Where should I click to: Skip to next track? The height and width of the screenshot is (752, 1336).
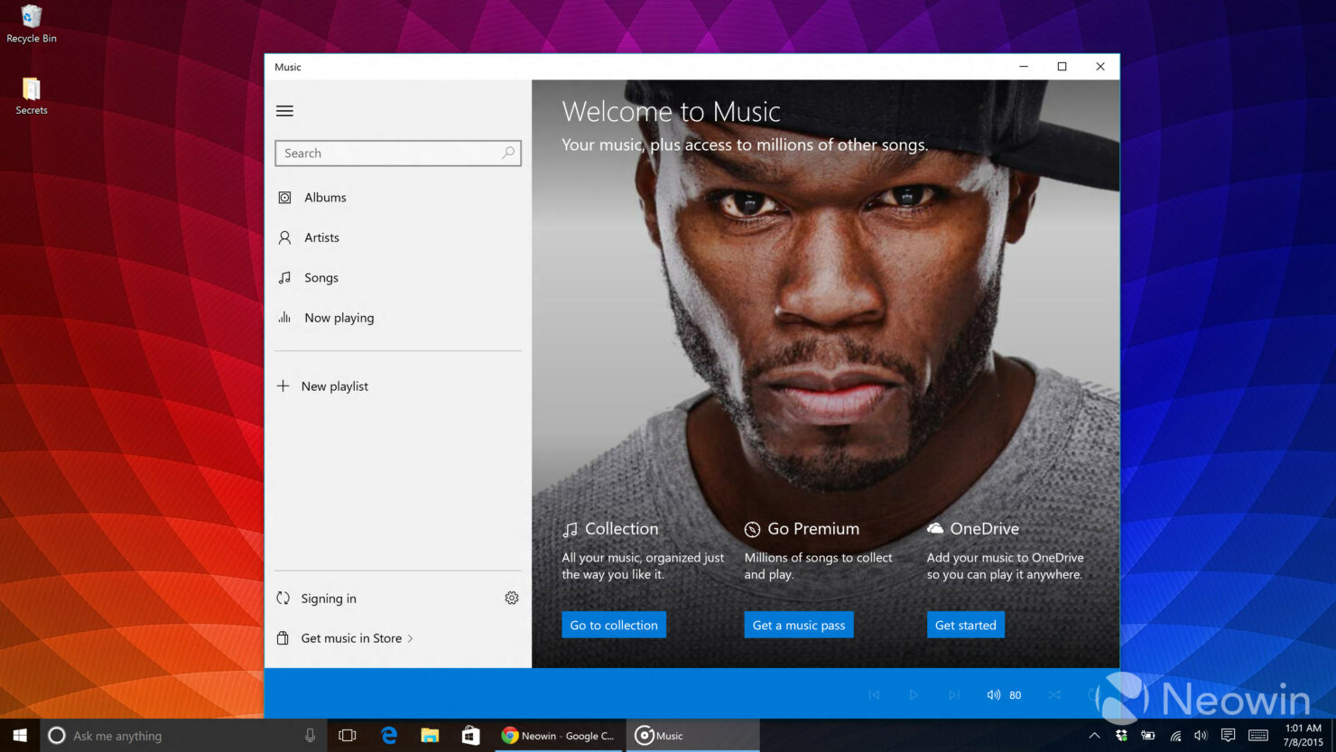[954, 694]
